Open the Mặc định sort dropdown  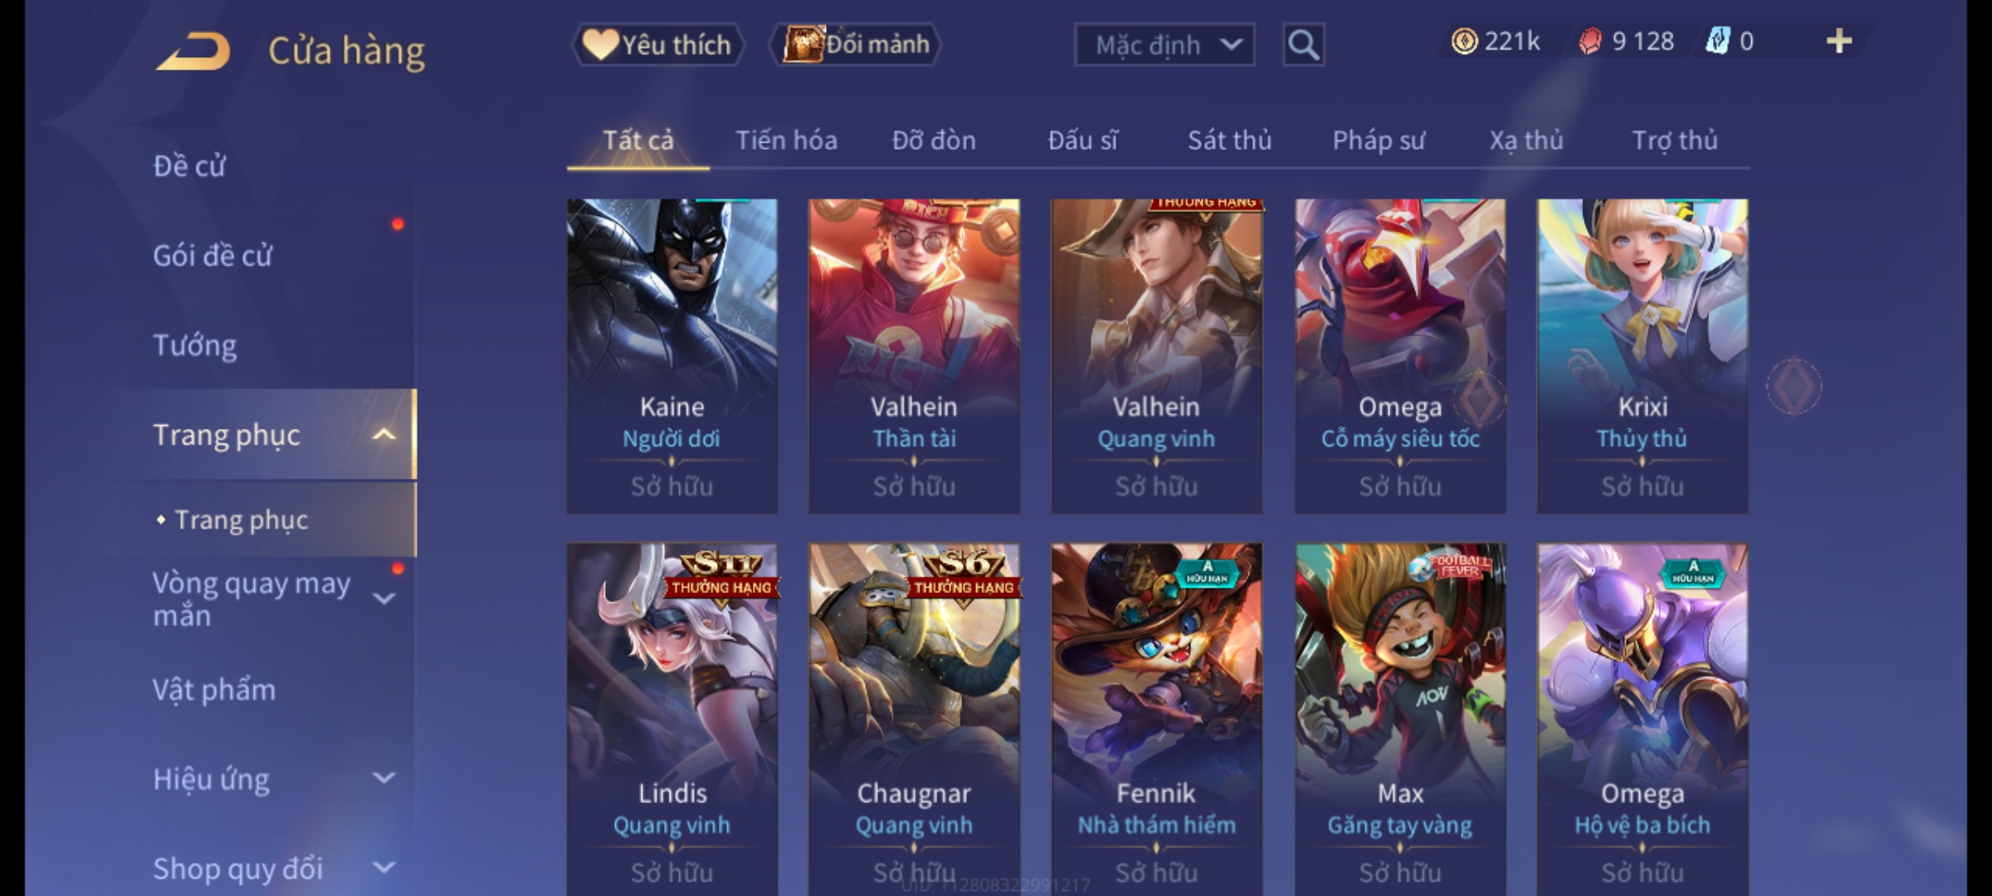coord(1164,45)
